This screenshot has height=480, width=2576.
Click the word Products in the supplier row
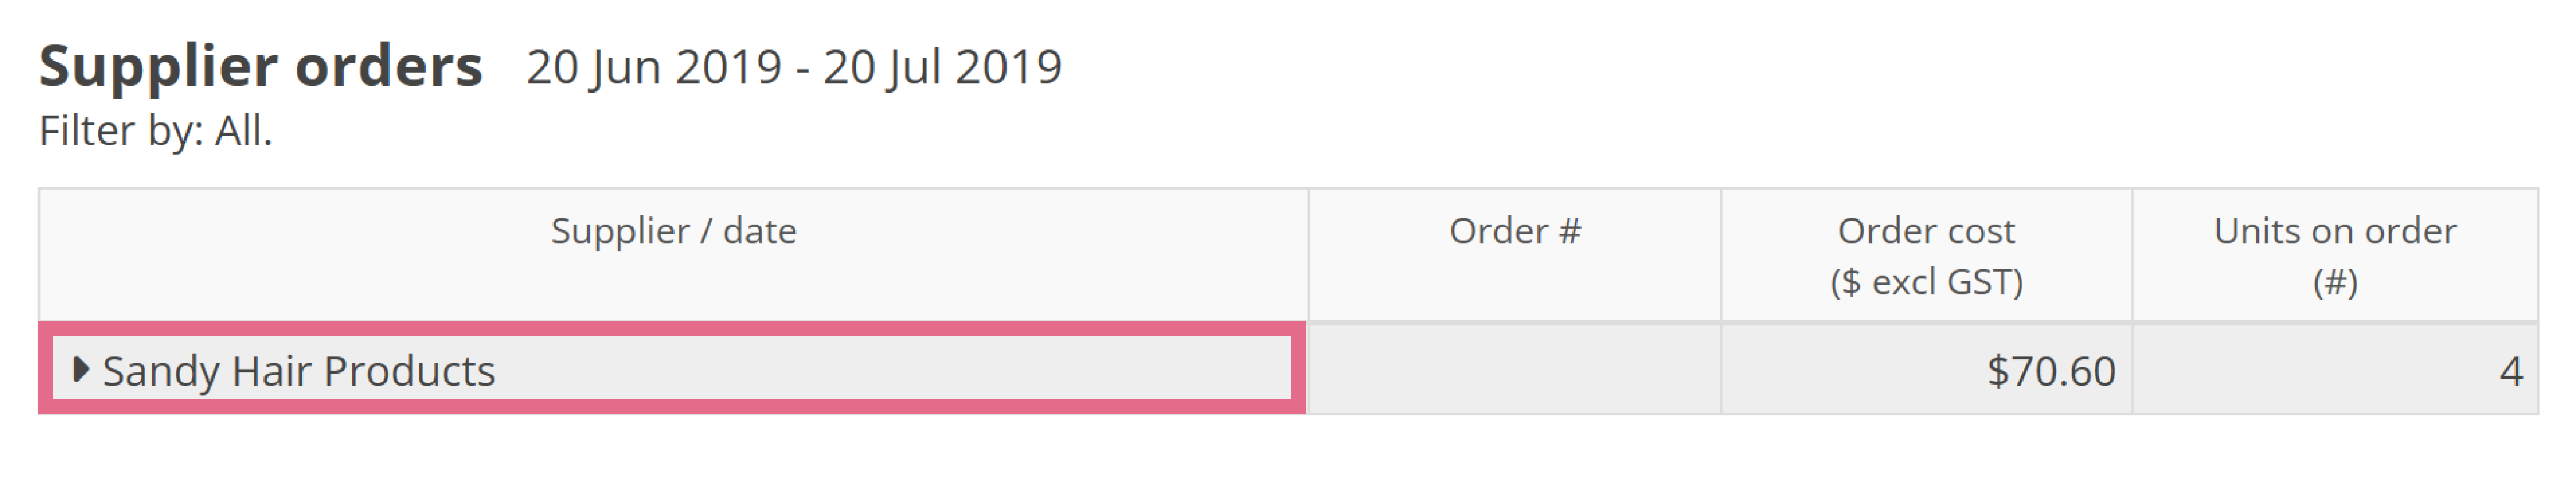click(x=410, y=371)
